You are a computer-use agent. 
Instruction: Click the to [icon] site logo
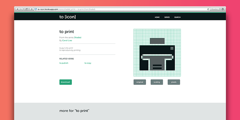tap(67, 17)
